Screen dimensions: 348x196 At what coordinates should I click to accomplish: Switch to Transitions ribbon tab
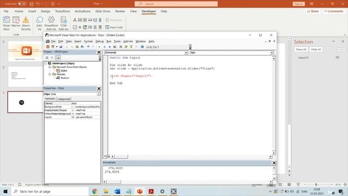click(x=63, y=11)
